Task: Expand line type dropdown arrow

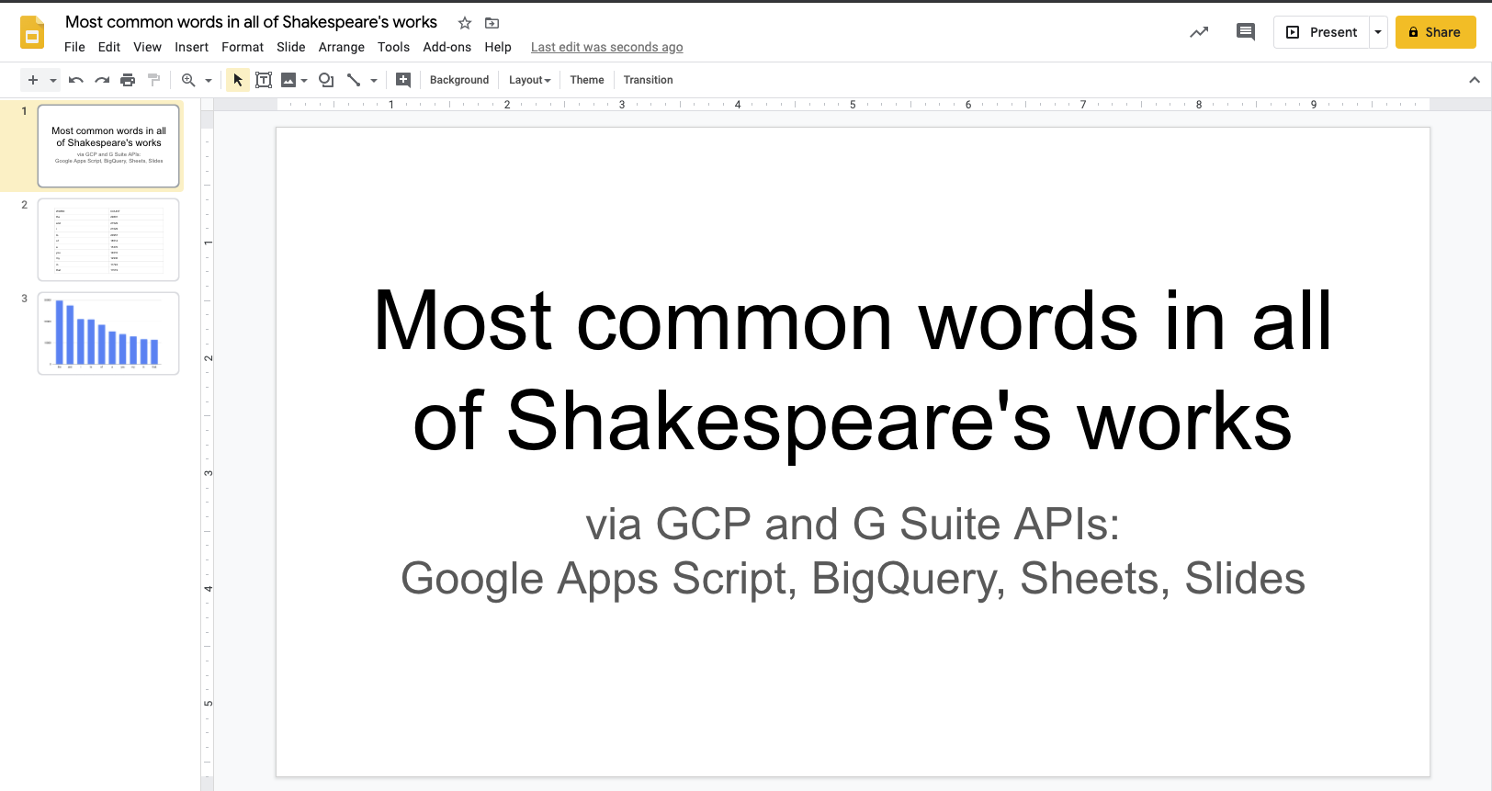Action: click(x=374, y=81)
